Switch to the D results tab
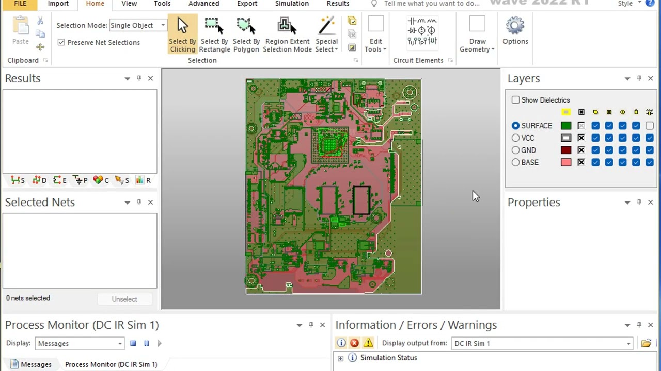 39,180
